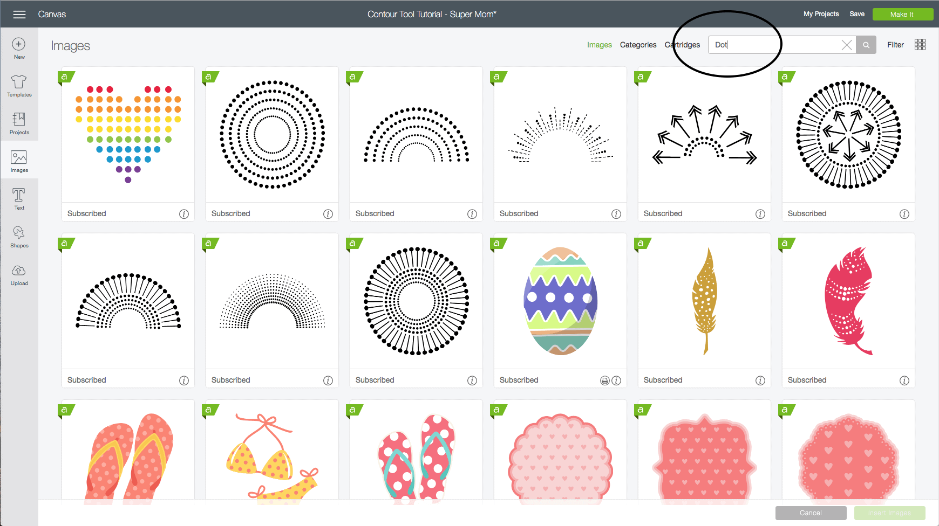Open the Templates panel
939x526 pixels.
click(x=19, y=85)
